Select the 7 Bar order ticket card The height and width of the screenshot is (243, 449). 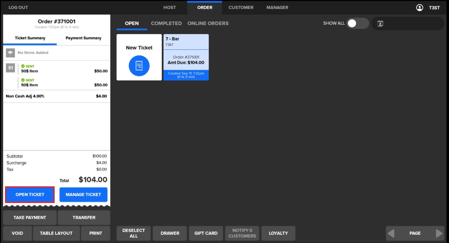pos(186,57)
